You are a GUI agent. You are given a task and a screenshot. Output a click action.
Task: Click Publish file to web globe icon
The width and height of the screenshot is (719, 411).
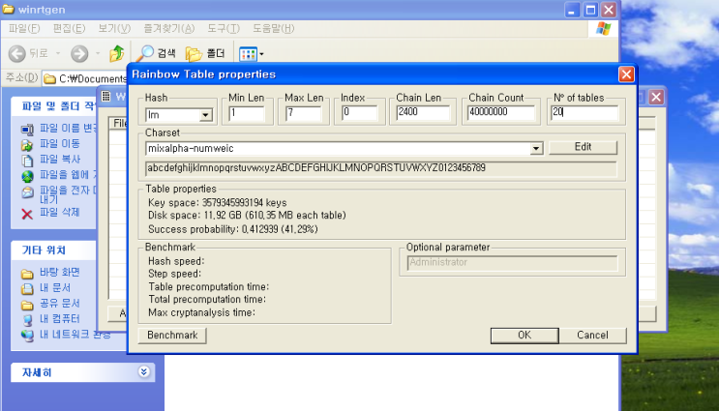[27, 176]
